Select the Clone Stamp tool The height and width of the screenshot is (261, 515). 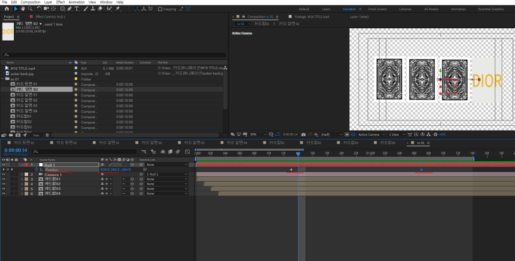point(93,9)
